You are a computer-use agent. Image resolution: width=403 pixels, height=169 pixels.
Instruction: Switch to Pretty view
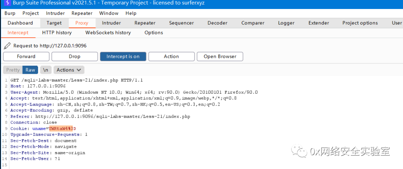click(13, 70)
